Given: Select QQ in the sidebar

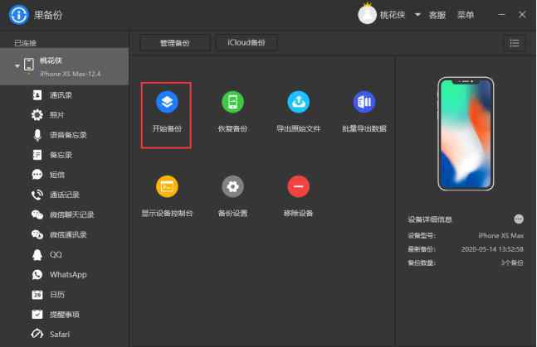Looking at the screenshot, I should tap(65, 255).
